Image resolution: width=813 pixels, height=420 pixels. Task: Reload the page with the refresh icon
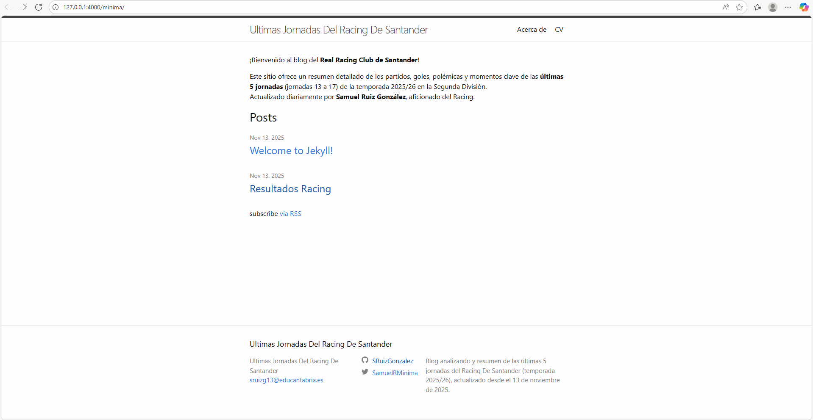[x=39, y=7]
